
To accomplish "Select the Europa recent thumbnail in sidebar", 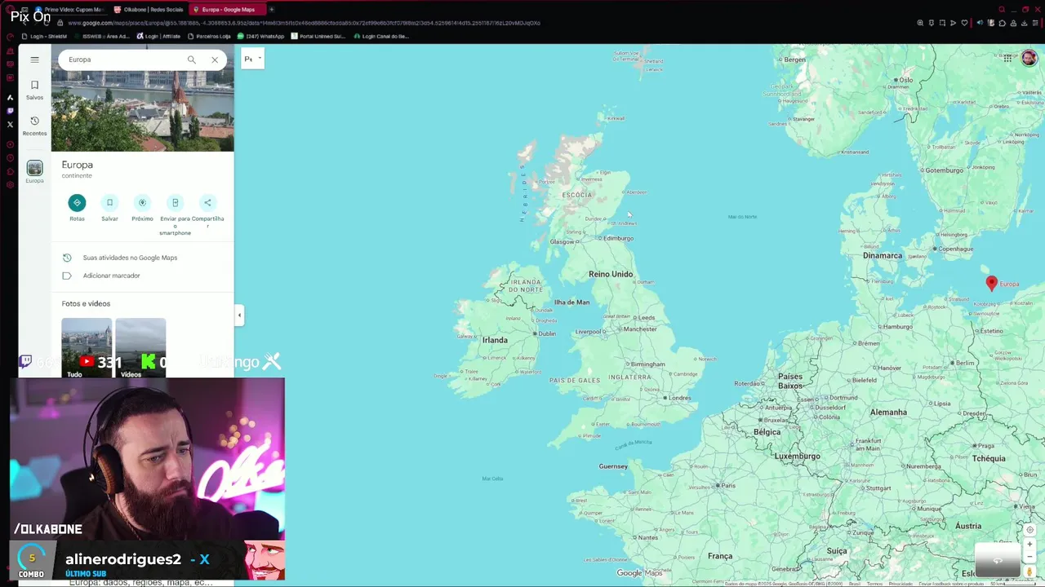I will [34, 169].
